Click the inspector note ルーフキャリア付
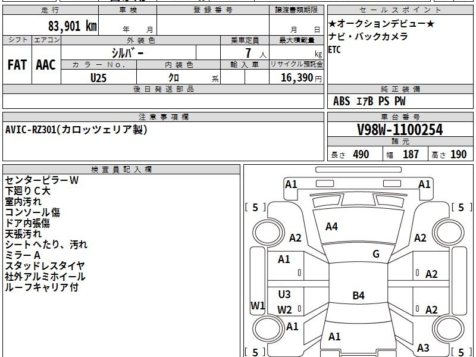Viewport: 476px width, 357px height. pyautogui.click(x=42, y=287)
